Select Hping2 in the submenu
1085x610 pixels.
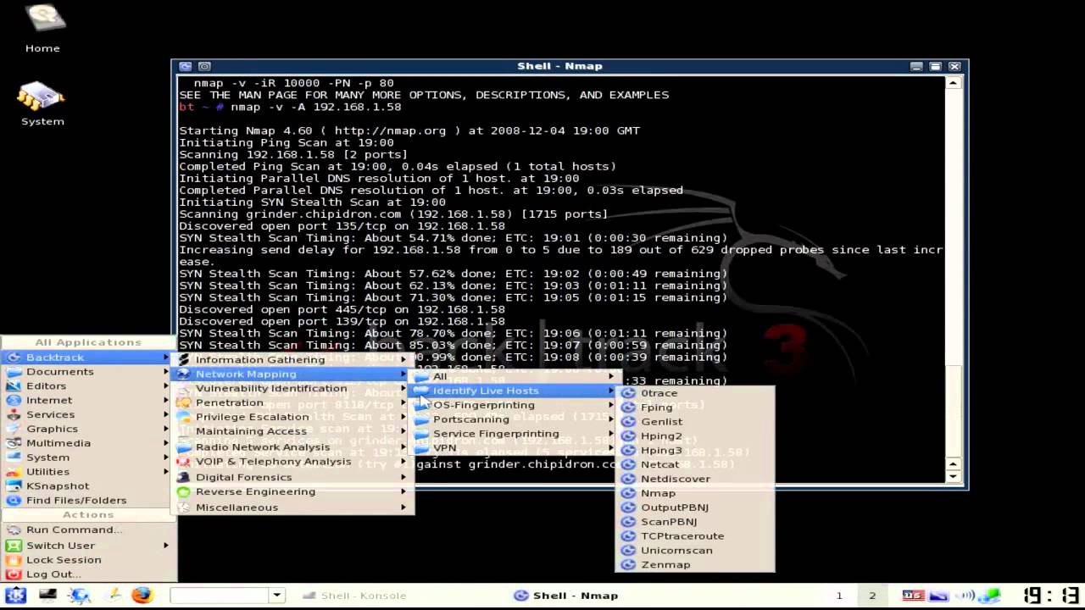click(x=695, y=436)
